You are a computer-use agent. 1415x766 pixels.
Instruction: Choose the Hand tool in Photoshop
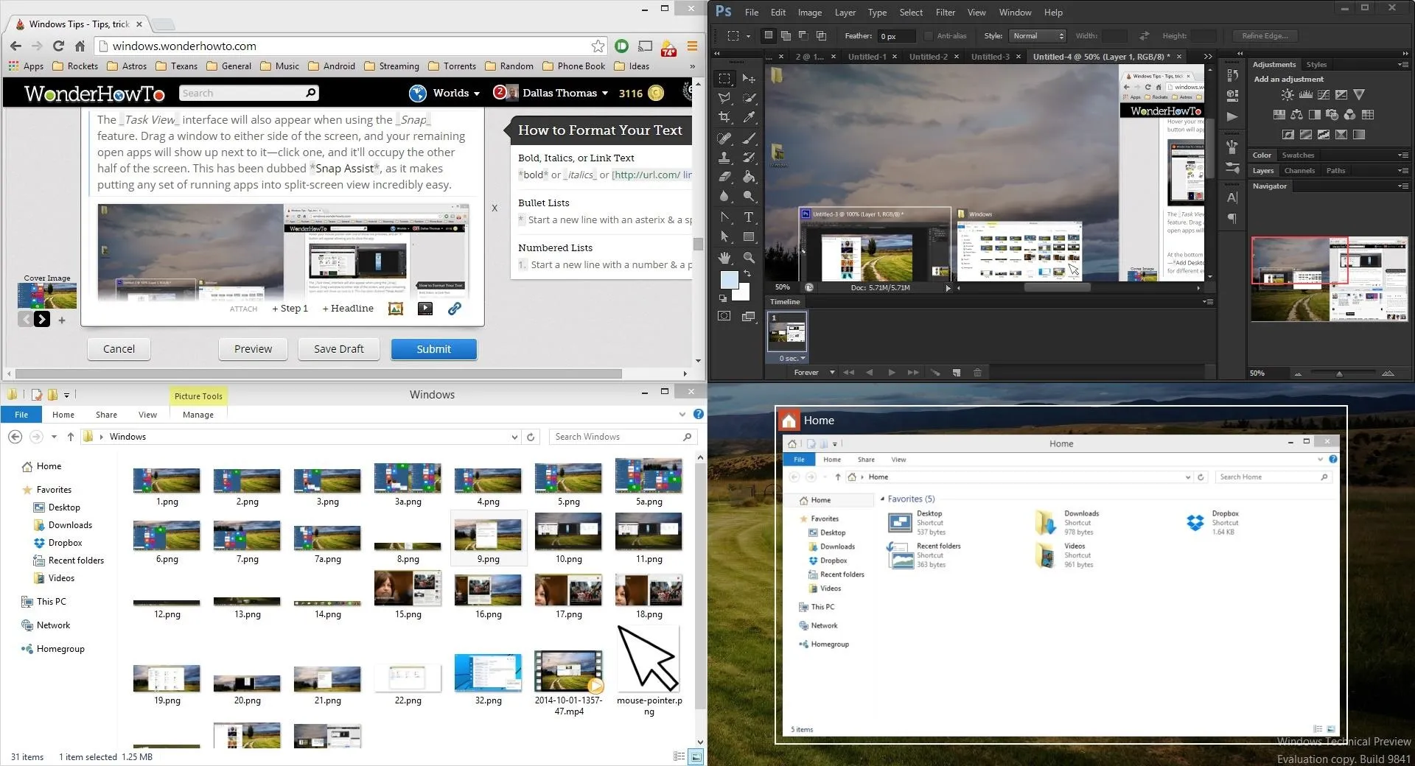tap(724, 258)
